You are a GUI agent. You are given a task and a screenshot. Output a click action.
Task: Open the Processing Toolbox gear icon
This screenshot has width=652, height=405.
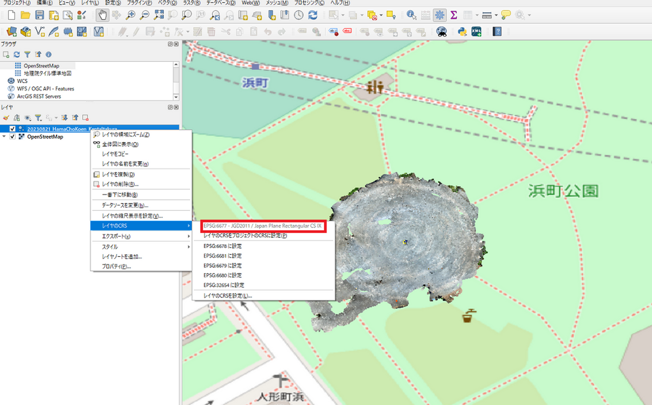coord(440,15)
